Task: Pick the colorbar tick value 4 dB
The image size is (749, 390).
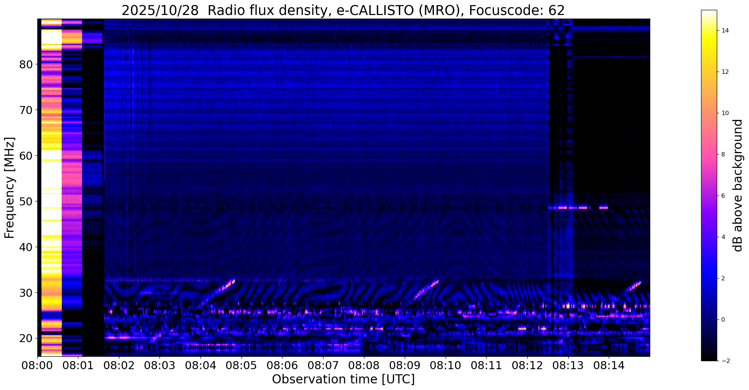Action: click(x=723, y=237)
